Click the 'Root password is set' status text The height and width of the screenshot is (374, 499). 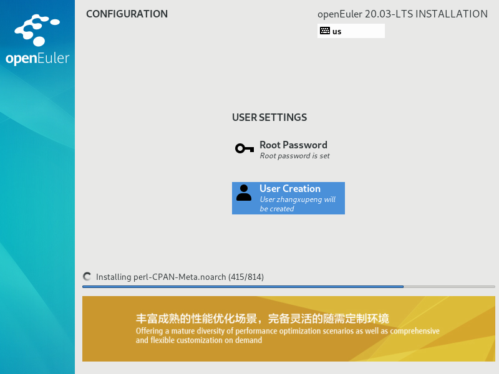[x=294, y=156]
